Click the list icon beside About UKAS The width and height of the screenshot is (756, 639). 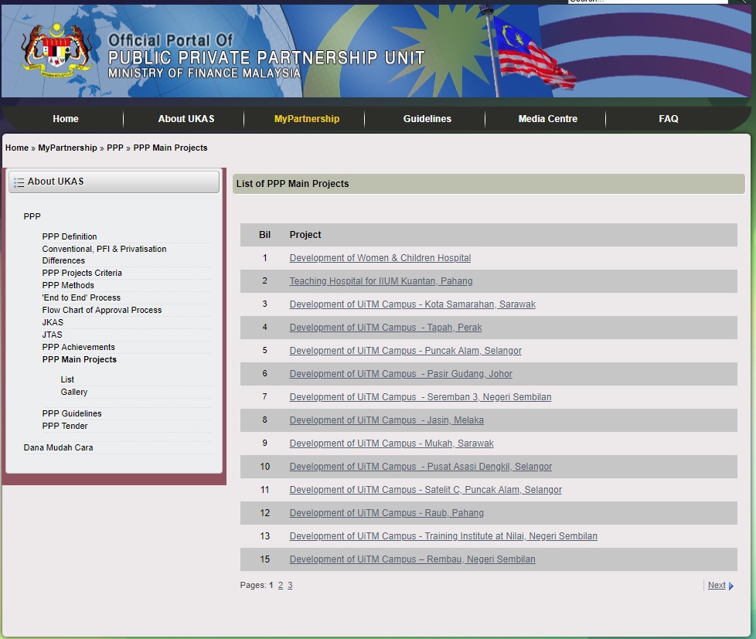point(19,182)
